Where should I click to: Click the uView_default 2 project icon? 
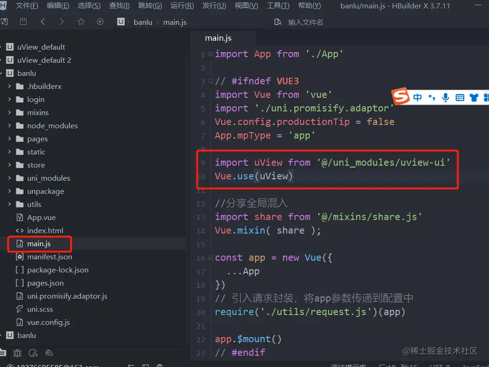pyautogui.click(x=10, y=60)
